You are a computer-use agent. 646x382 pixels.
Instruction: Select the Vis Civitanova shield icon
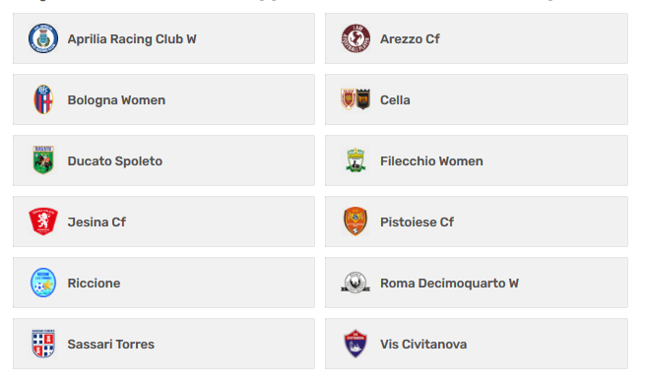(355, 344)
